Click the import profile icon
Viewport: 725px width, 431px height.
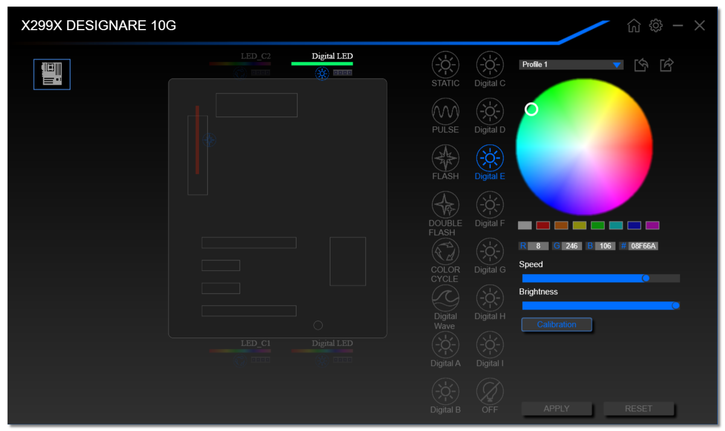click(641, 65)
